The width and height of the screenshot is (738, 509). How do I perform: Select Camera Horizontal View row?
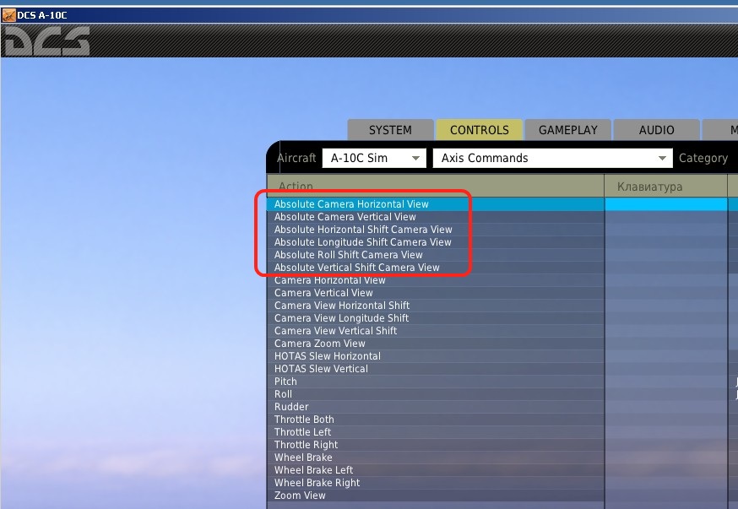pos(436,280)
